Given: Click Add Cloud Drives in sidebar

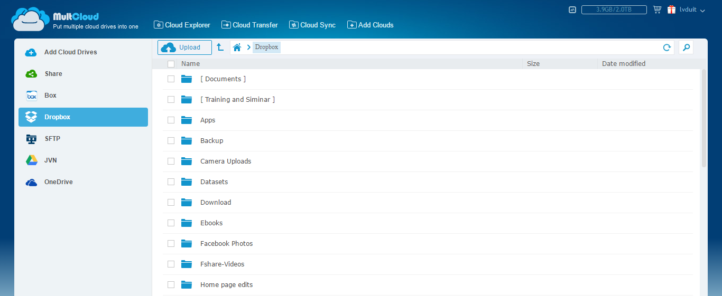Looking at the screenshot, I should point(83,52).
